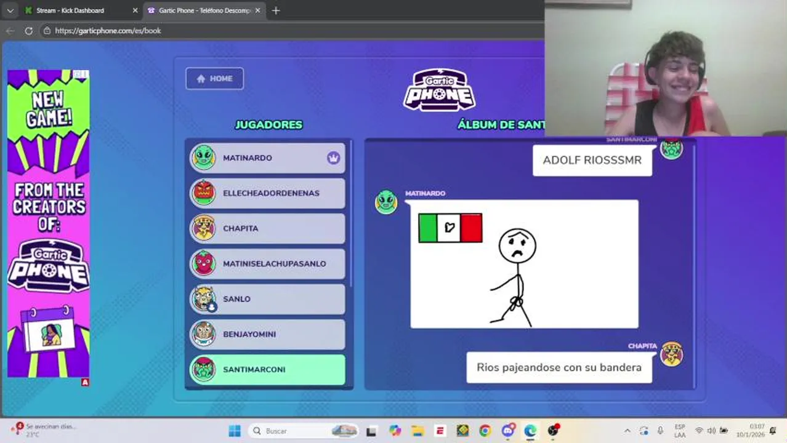Open the notifications bell icon
Viewport: 787px width, 443px height.
[x=773, y=431]
